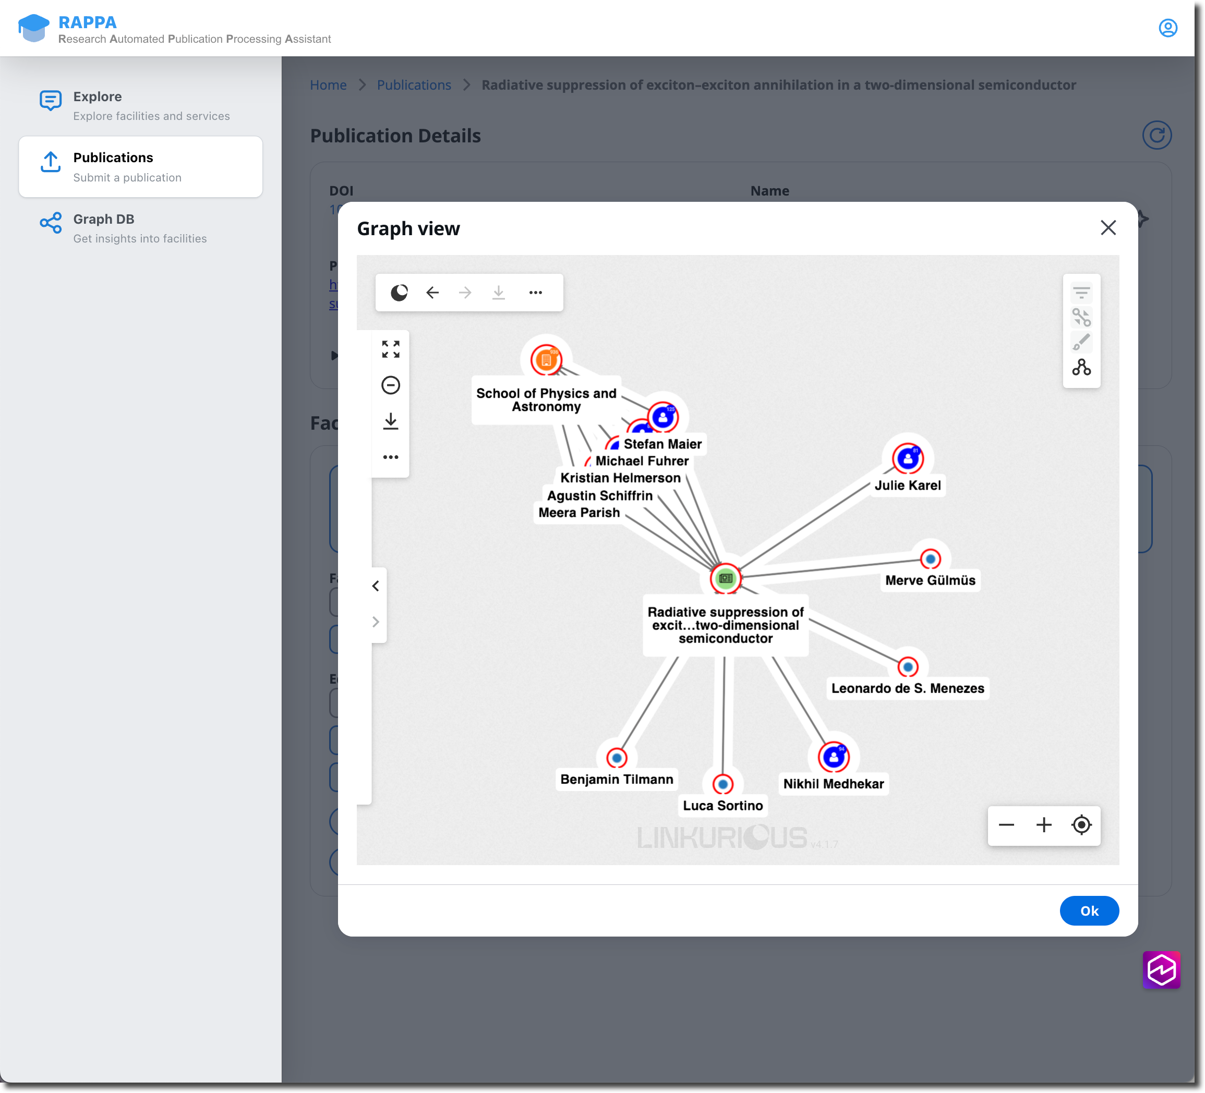
Task: Click the edge direction icon on the right panel
Action: tap(1081, 317)
